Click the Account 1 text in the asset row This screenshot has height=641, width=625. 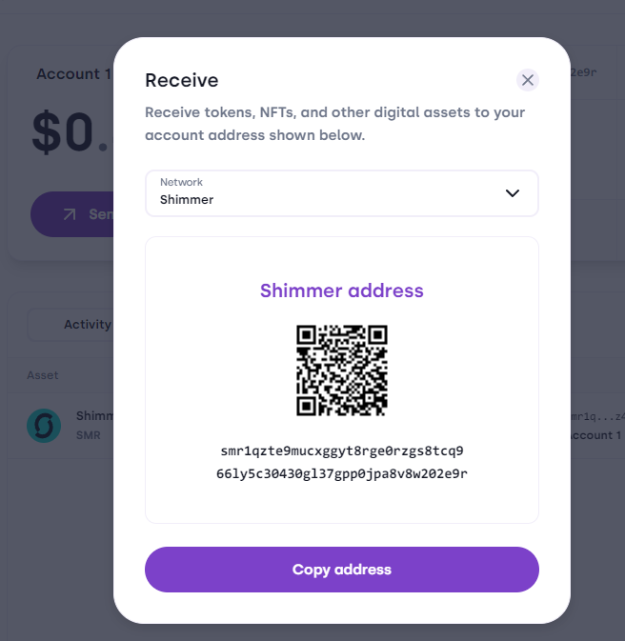pyautogui.click(x=596, y=435)
